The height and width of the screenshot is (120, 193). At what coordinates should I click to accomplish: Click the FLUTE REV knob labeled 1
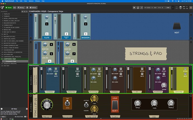[47, 17]
